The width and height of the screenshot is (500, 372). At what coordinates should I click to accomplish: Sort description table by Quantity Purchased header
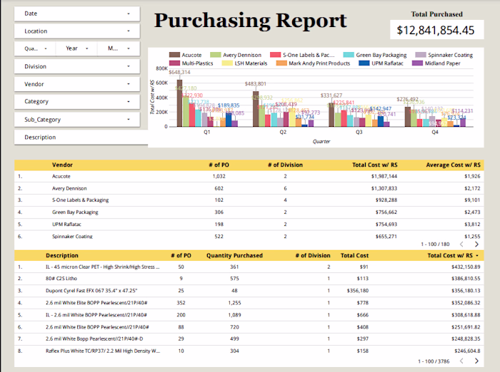(234, 256)
